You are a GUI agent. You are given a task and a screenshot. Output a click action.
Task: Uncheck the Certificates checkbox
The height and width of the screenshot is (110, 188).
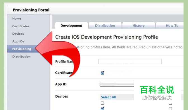coord(102,73)
